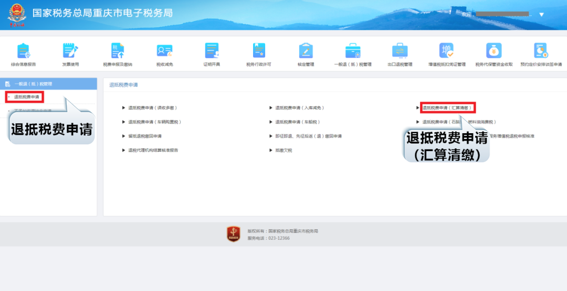Viewport: 567px width, 291px height.
Task: Open the 预约定价安排谈签申请 icon
Action: coord(541,50)
